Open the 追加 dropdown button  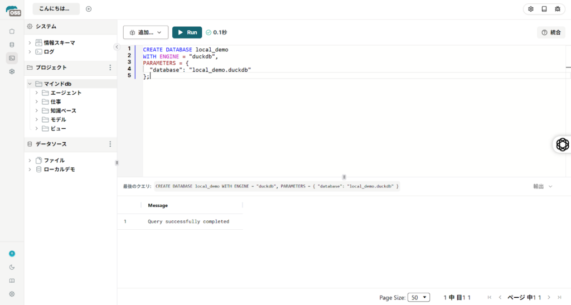146,33
